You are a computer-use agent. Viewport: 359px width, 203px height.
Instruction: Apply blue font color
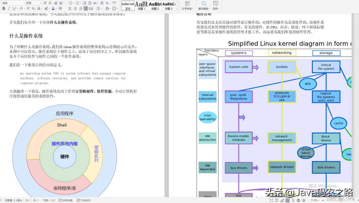click(53, 8)
